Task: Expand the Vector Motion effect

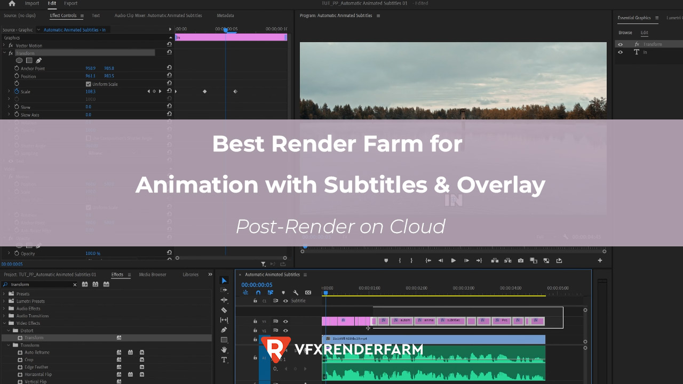Action: [4, 45]
